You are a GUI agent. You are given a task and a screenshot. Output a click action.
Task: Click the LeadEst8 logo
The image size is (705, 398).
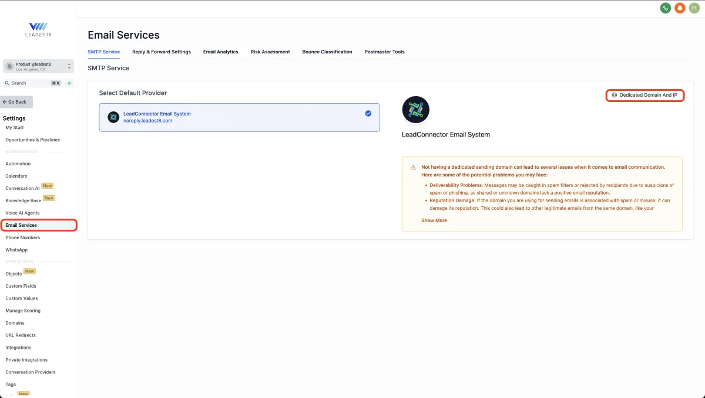(x=38, y=30)
